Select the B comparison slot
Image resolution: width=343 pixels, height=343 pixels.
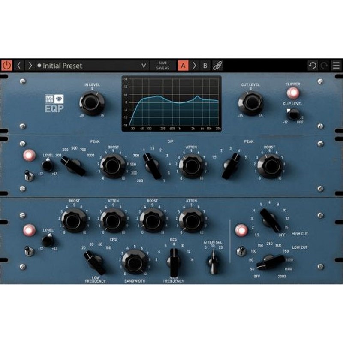[205, 66]
